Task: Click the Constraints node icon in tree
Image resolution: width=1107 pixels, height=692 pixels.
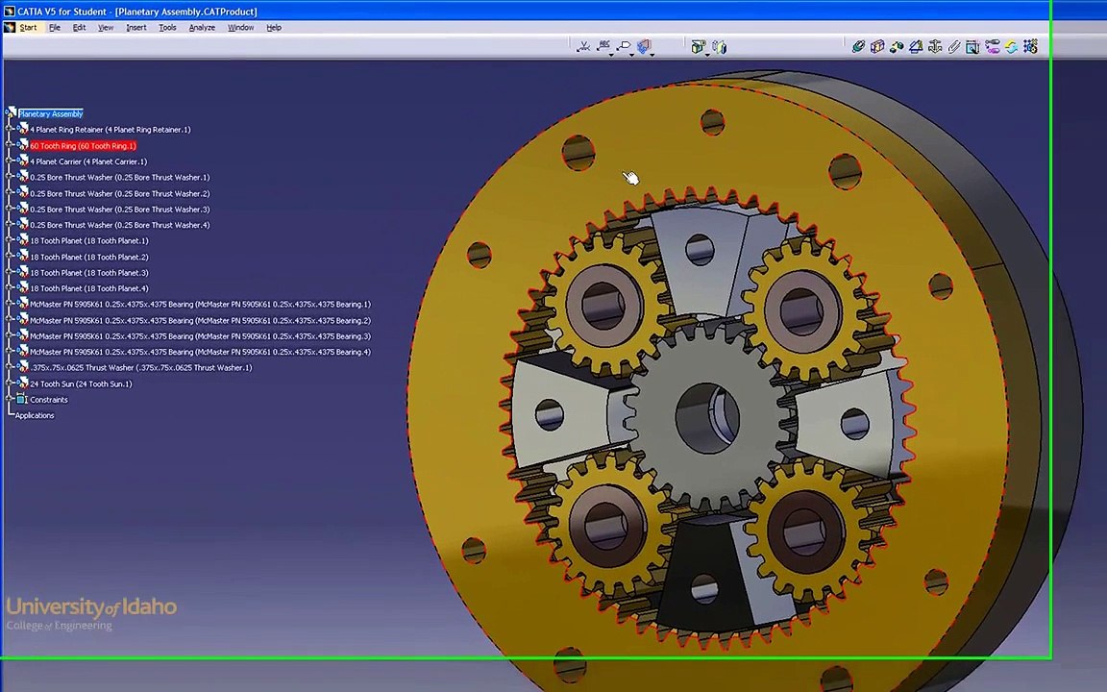Action: [22, 399]
